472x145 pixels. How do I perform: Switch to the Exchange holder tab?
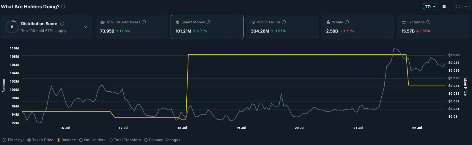[433, 27]
